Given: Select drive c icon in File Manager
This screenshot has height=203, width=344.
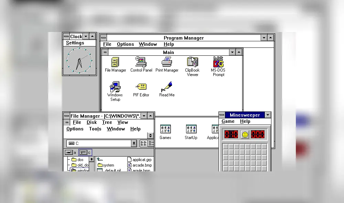Looking at the screenshot, I should [85, 152].
